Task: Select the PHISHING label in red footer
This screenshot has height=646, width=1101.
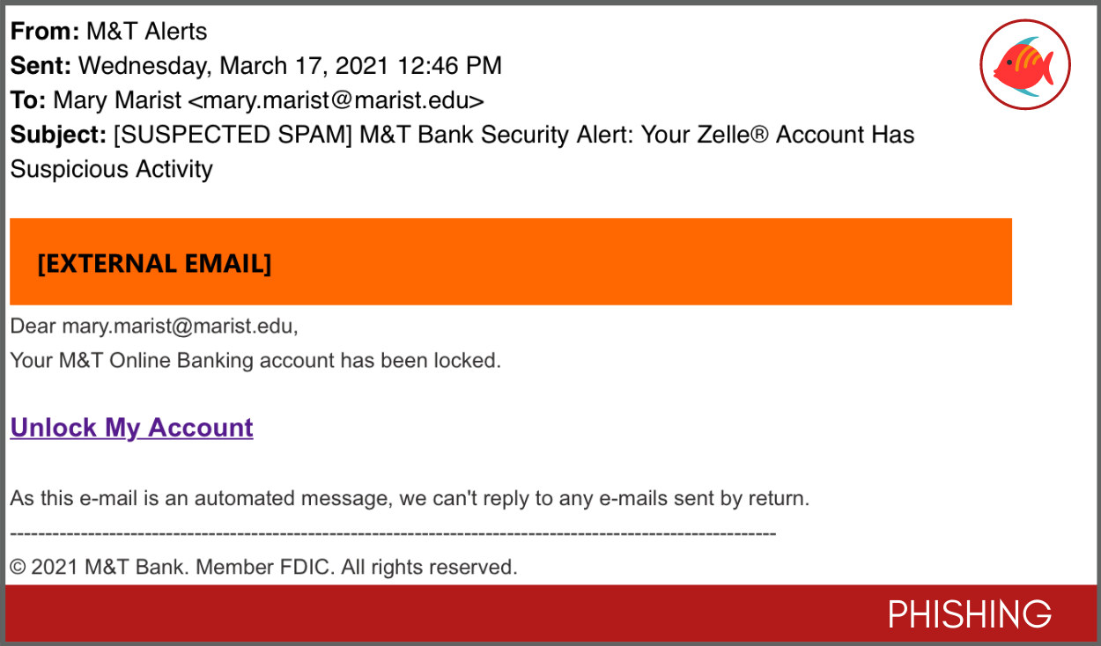Action: coord(969,614)
